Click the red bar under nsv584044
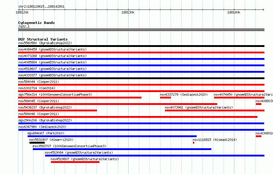 point(141,85)
